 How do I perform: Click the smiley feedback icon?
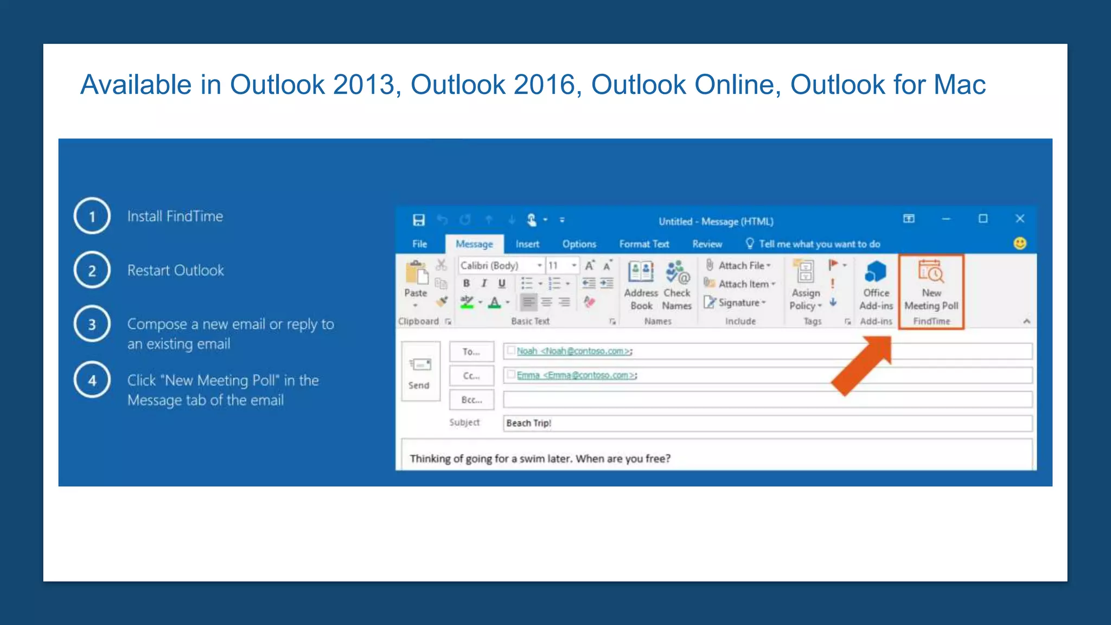(1020, 243)
